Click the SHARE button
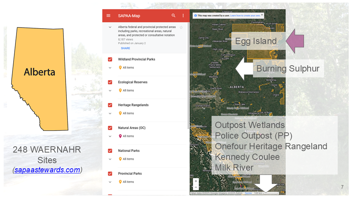The image size is (352, 198). pos(125,48)
